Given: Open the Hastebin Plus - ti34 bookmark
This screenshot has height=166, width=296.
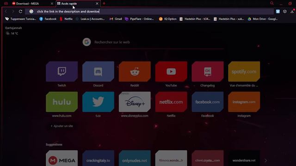Looking at the screenshot, I should pos(195,19).
